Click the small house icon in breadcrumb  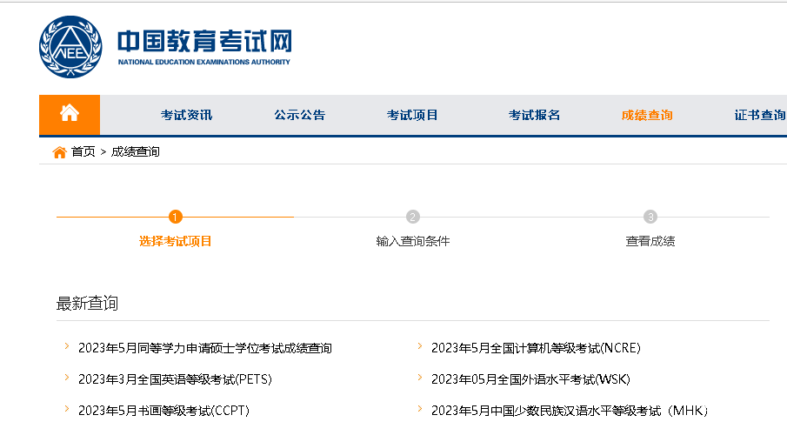point(59,151)
